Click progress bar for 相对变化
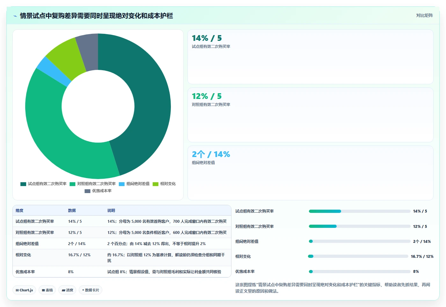The image size is (446, 307). click(x=358, y=256)
